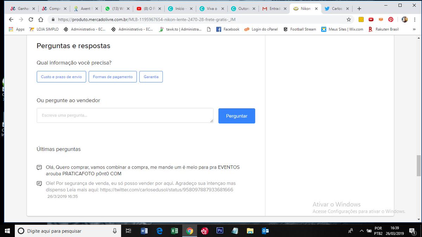Expand the hidden bookmarks overflow chevron
The height and width of the screenshot is (237, 422).
414,29
